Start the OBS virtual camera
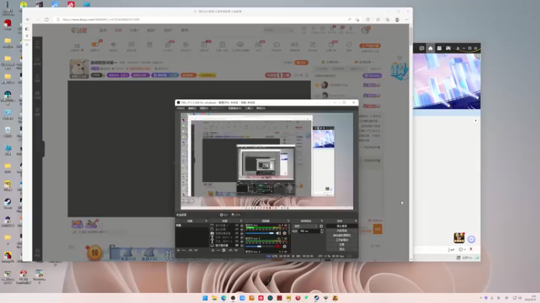Viewport: 540px width, 303px height. tap(342, 235)
